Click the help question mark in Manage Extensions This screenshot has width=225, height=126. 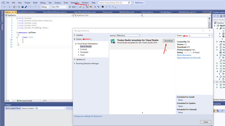tap(203, 31)
